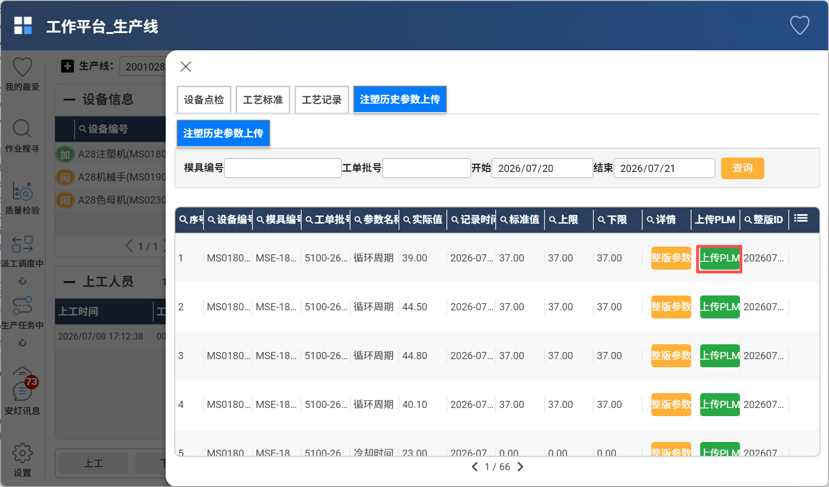Filter the 标准值 column
This screenshot has width=829, height=487.
click(x=504, y=220)
